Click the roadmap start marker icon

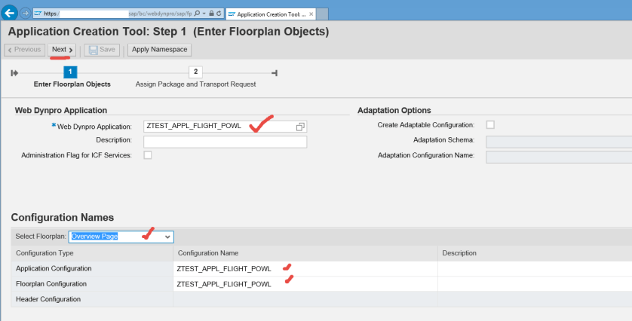point(14,72)
